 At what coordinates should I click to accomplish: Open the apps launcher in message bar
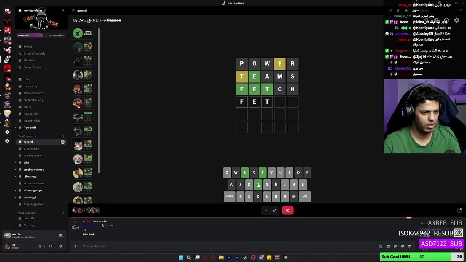pyautogui.click(x=410, y=246)
